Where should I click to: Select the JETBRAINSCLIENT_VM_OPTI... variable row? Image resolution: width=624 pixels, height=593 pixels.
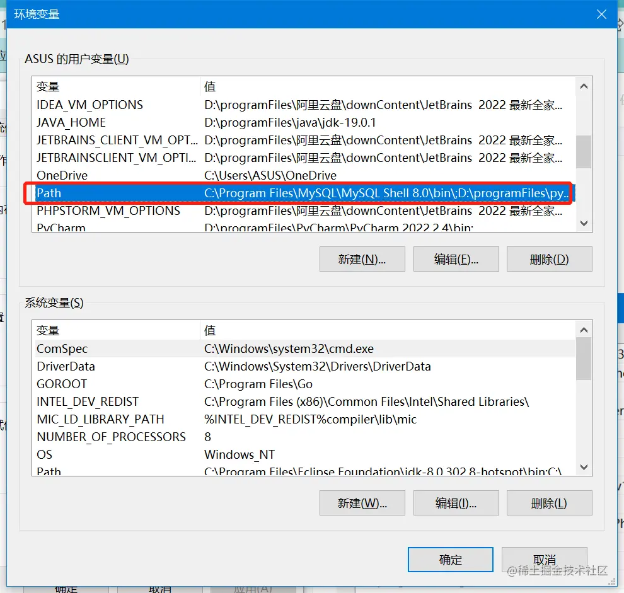pos(304,158)
